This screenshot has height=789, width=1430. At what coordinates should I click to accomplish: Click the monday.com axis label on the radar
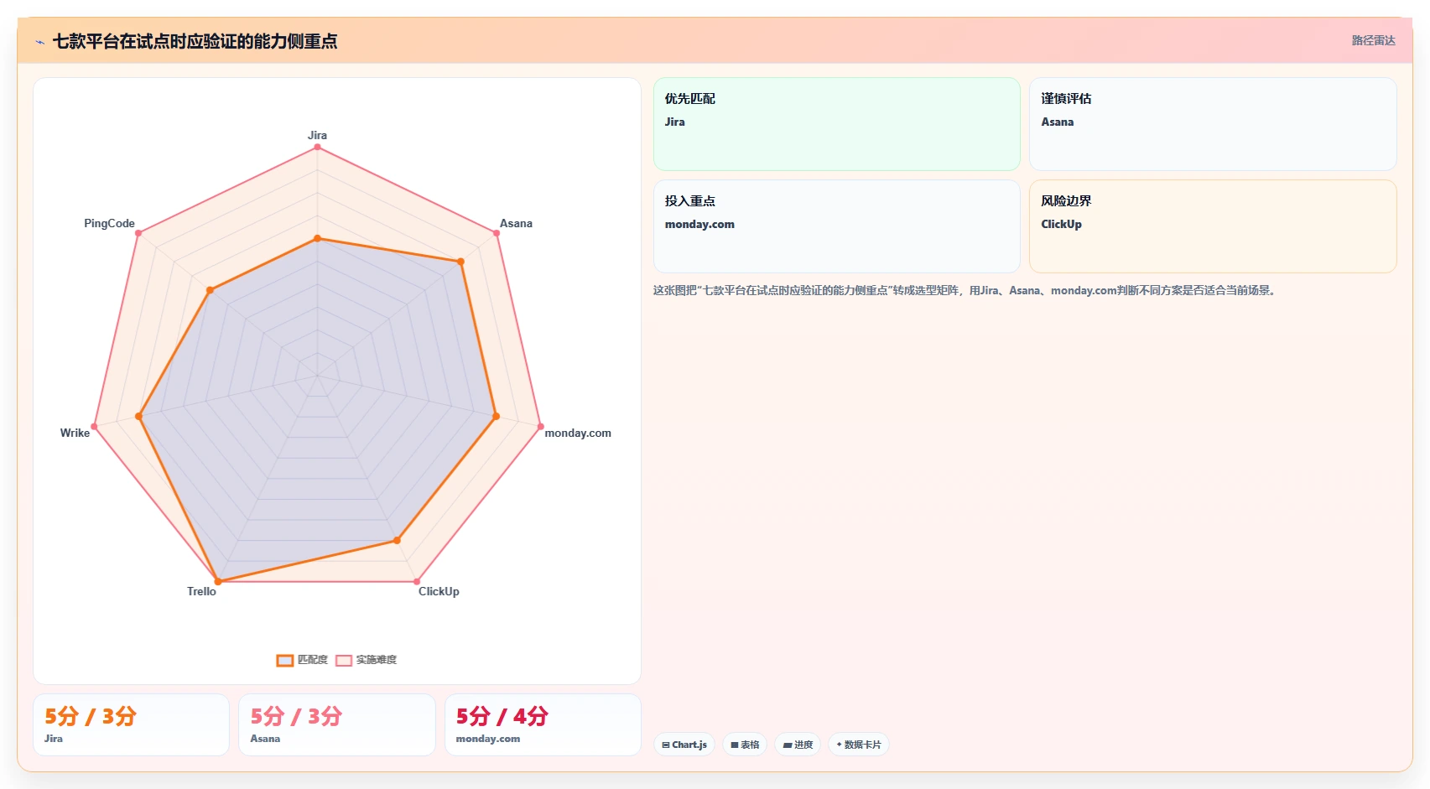[578, 433]
